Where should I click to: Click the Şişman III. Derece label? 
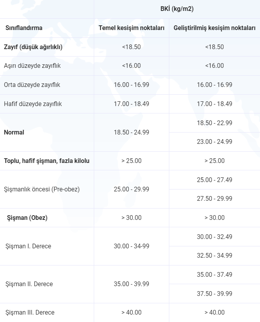[x=30, y=312]
